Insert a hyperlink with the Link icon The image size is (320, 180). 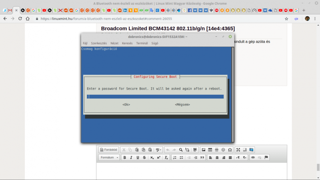click(x=253, y=158)
